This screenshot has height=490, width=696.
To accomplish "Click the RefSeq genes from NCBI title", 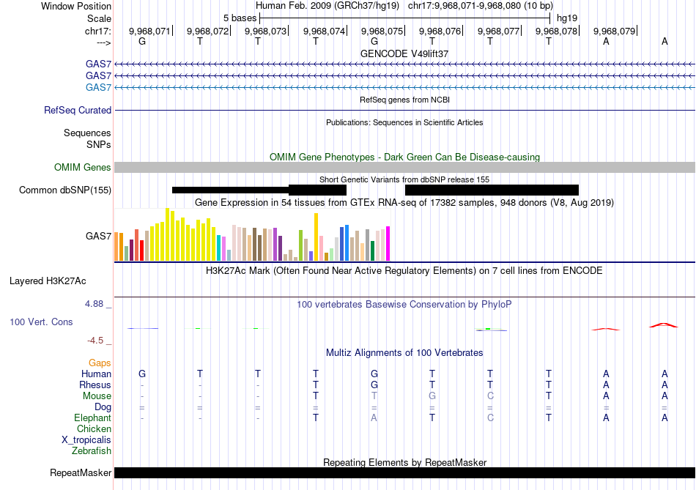I will click(404, 100).
